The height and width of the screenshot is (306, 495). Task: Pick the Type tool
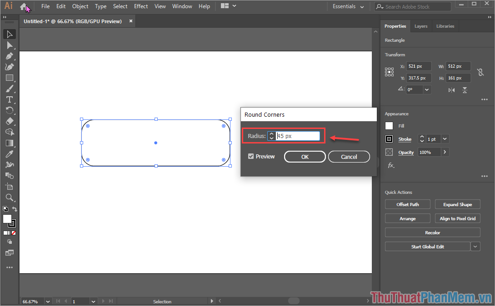point(9,99)
